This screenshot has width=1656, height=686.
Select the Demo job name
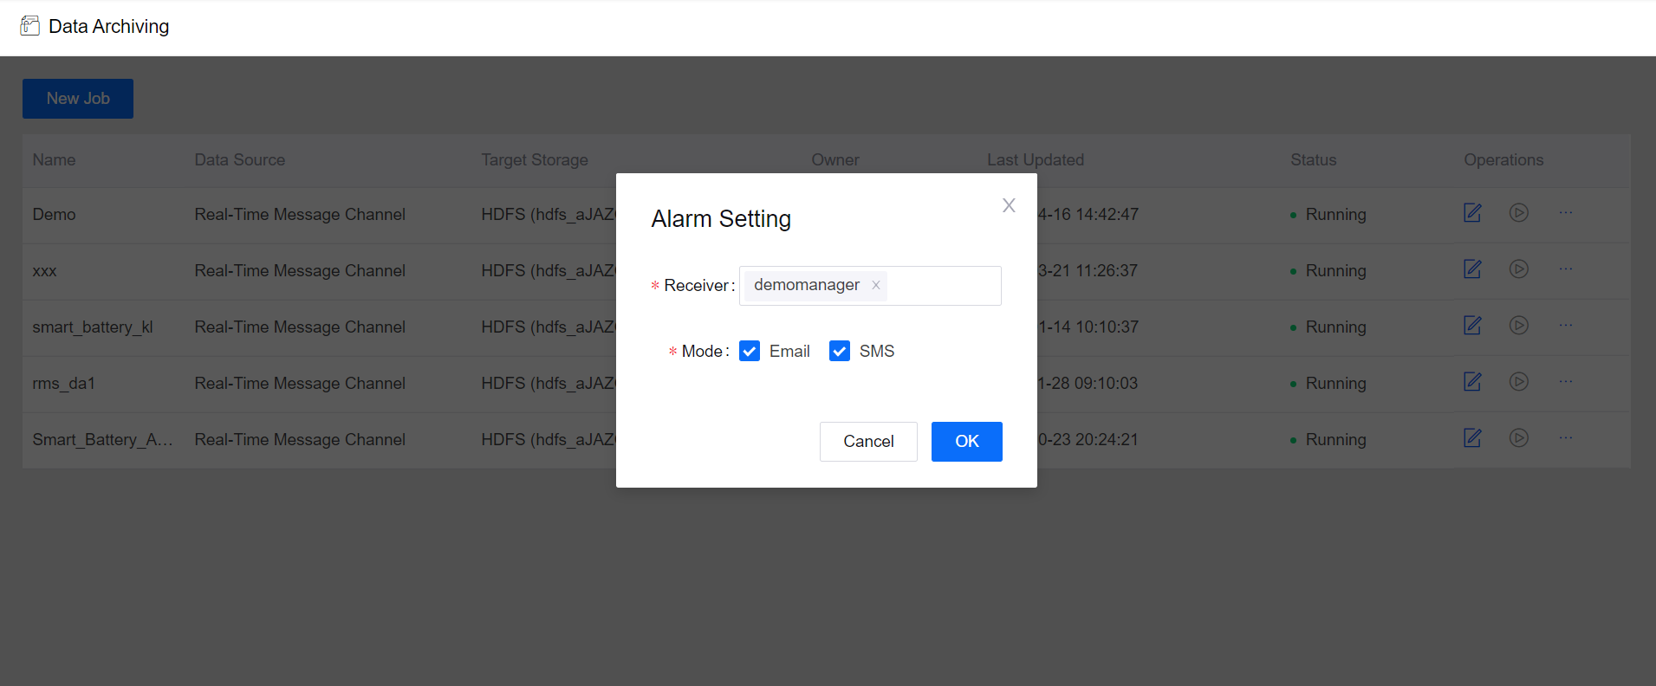(x=54, y=215)
